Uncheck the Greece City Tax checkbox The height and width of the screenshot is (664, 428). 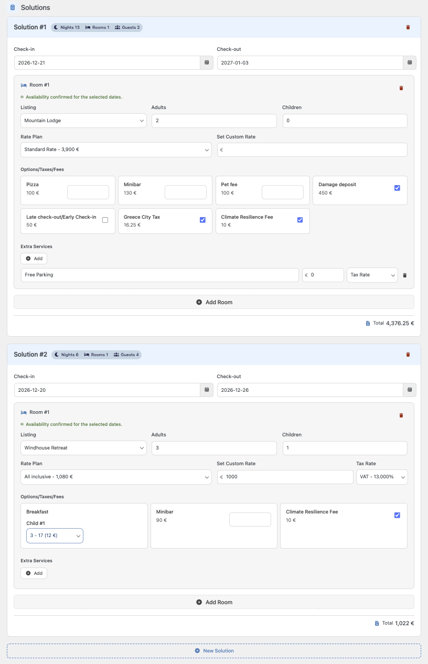point(202,220)
